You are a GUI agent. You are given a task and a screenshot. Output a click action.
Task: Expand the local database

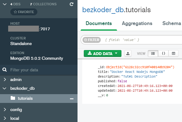tap(5, 118)
